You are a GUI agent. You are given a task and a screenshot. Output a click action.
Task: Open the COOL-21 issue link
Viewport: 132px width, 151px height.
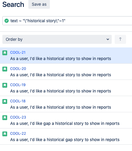pyautogui.click(x=18, y=53)
